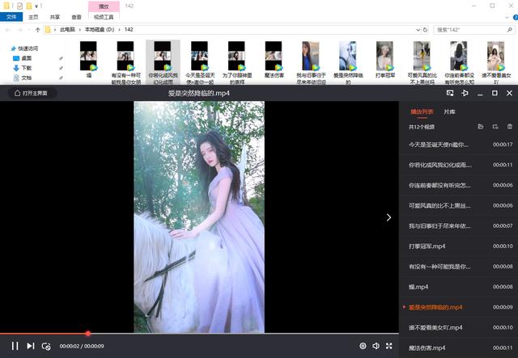
Task: Open the 文件 menu in Explorer
Action: 11,17
